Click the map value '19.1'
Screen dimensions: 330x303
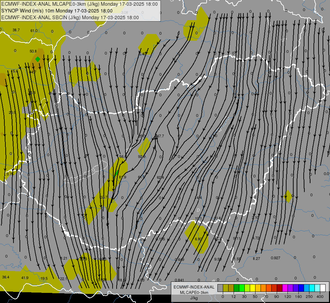click(198, 219)
